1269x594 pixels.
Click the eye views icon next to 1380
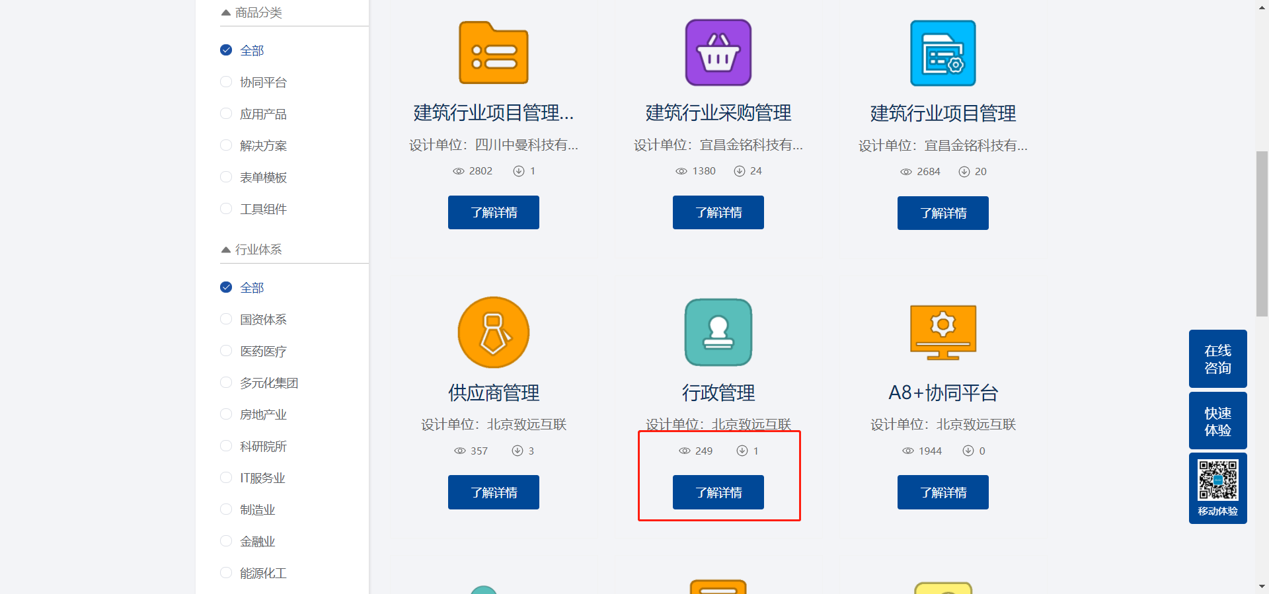coord(681,171)
